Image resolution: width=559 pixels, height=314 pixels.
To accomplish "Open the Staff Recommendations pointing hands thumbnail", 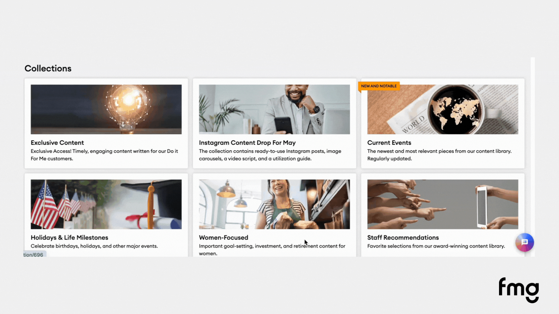I will pos(443,204).
